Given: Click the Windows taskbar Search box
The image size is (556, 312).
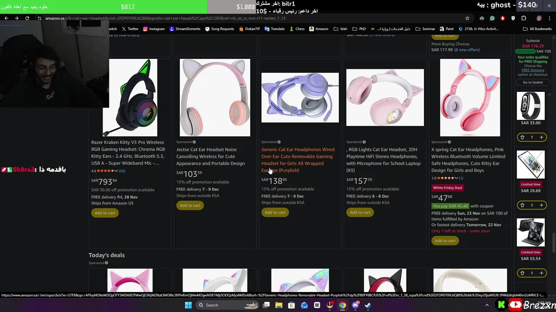Looking at the screenshot, I should [228, 305].
